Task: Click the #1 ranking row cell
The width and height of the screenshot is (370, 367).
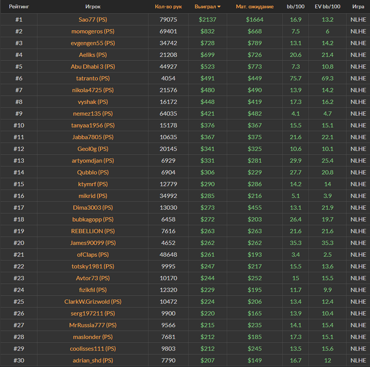Action: 18,20
